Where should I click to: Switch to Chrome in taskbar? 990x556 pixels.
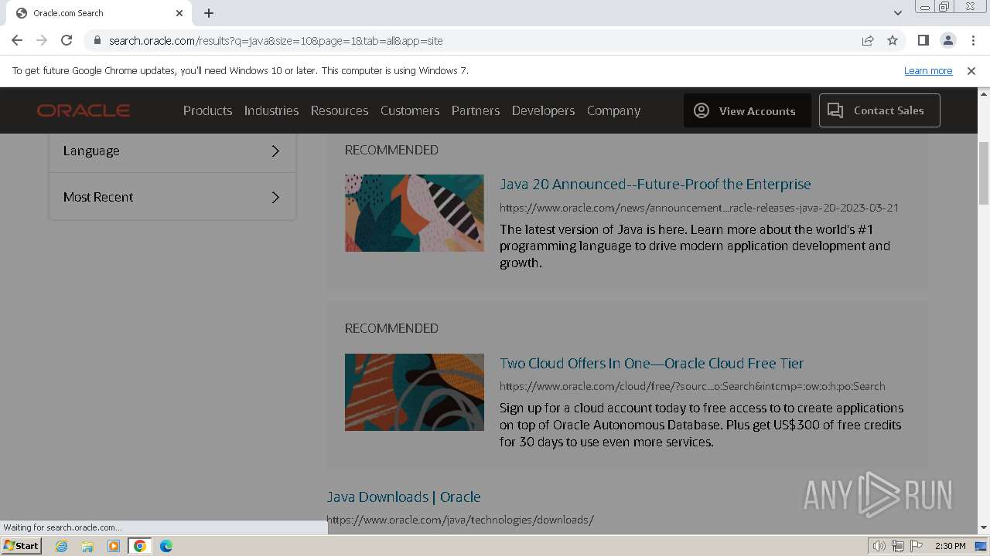tap(140, 546)
